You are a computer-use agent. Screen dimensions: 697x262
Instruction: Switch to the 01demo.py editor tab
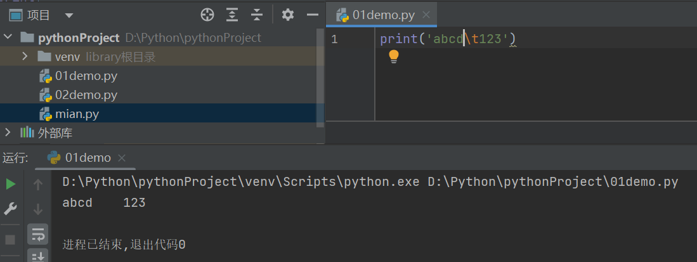(384, 15)
